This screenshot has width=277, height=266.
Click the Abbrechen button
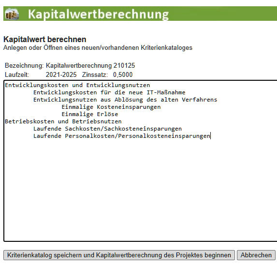256,255
